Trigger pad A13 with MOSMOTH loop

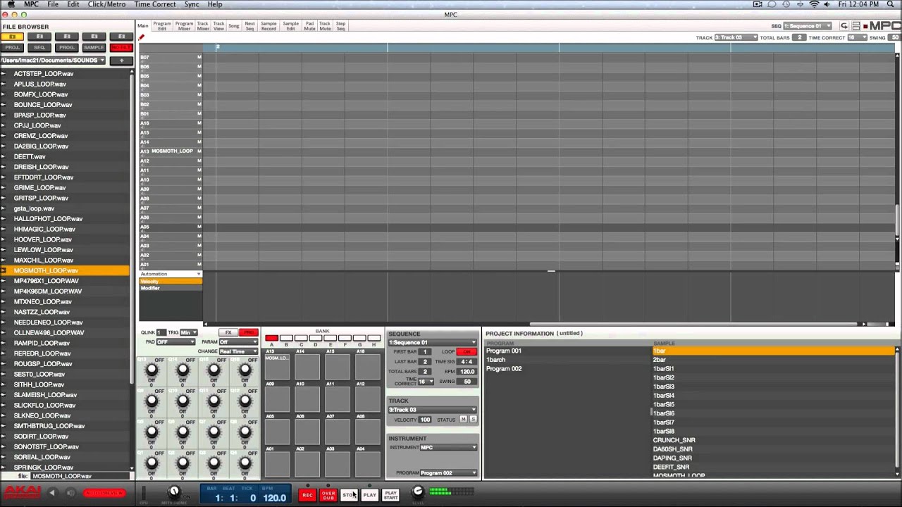[x=277, y=368]
